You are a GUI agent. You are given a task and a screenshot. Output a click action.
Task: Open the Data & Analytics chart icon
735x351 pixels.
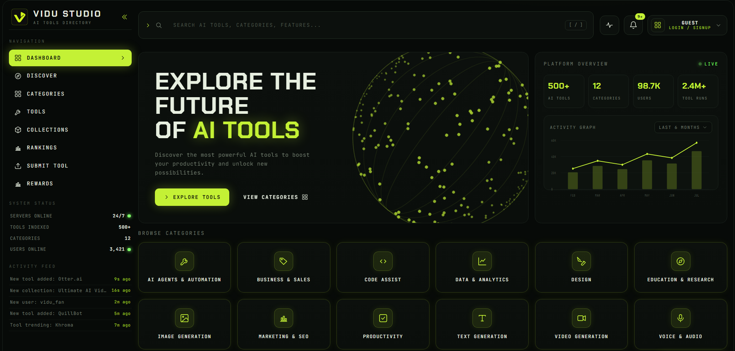click(x=482, y=261)
